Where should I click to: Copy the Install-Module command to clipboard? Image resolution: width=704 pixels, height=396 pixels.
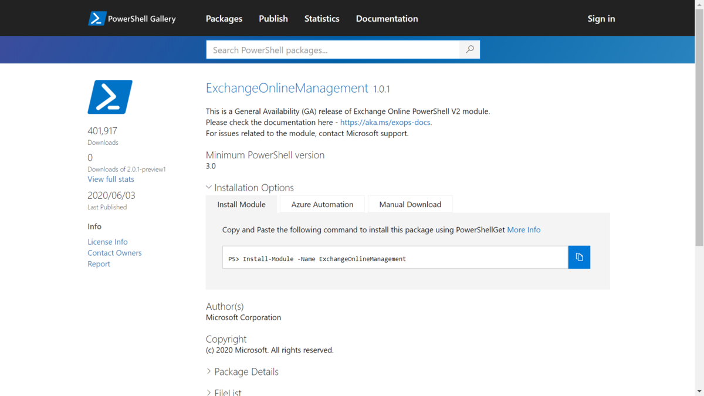(579, 257)
